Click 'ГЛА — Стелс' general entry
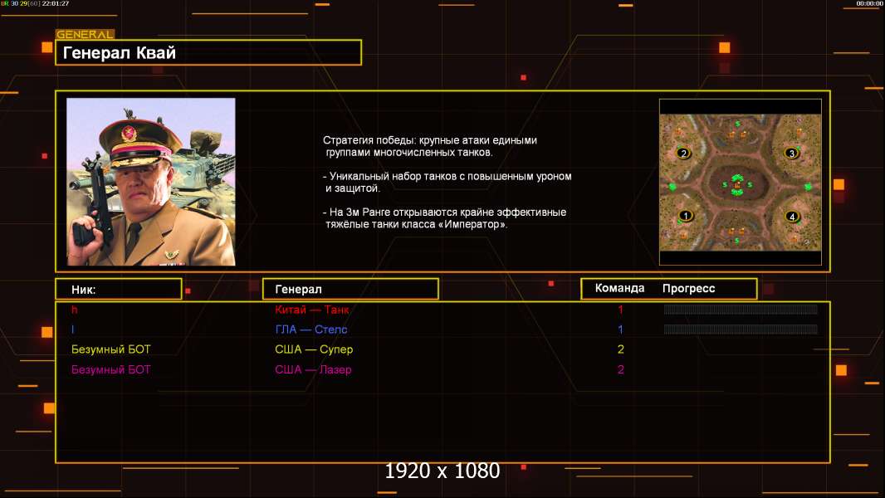This screenshot has height=498, width=885. pyautogui.click(x=311, y=330)
